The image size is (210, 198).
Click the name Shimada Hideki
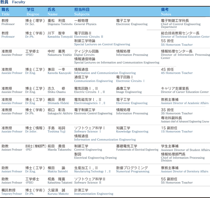[58, 103]
